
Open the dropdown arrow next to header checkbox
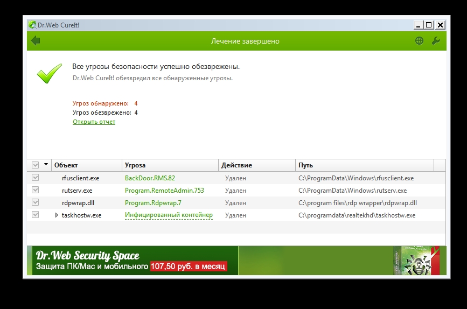coord(46,164)
